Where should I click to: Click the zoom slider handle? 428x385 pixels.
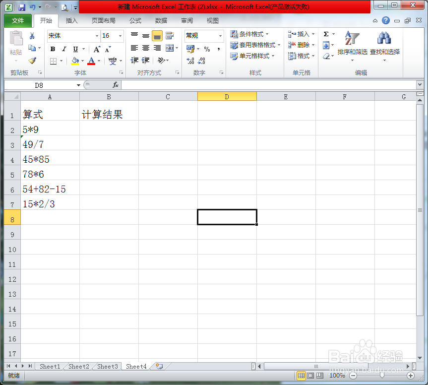click(382, 376)
